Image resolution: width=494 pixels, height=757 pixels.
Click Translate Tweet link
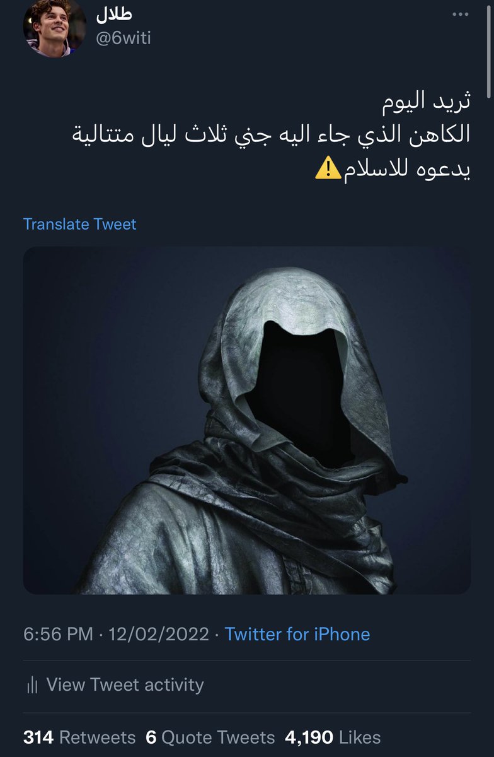[x=79, y=224]
